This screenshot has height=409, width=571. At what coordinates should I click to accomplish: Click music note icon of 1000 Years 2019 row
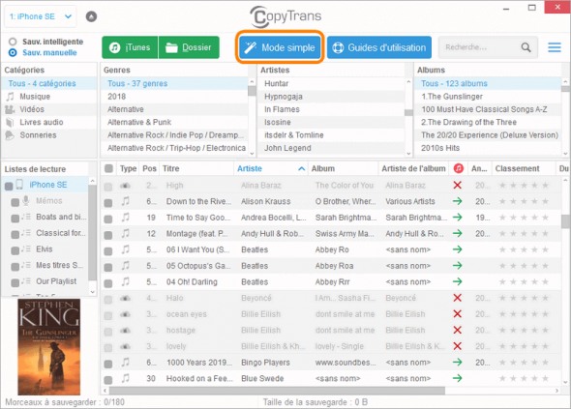125,362
